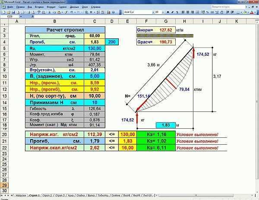Click the last sheet navigation arrow
This screenshot has height=200, width=259.
point(12,196)
